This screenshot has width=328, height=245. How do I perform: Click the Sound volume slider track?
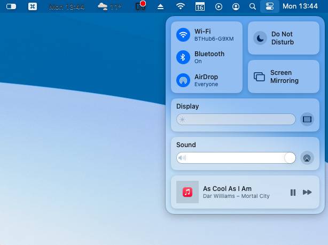point(236,158)
